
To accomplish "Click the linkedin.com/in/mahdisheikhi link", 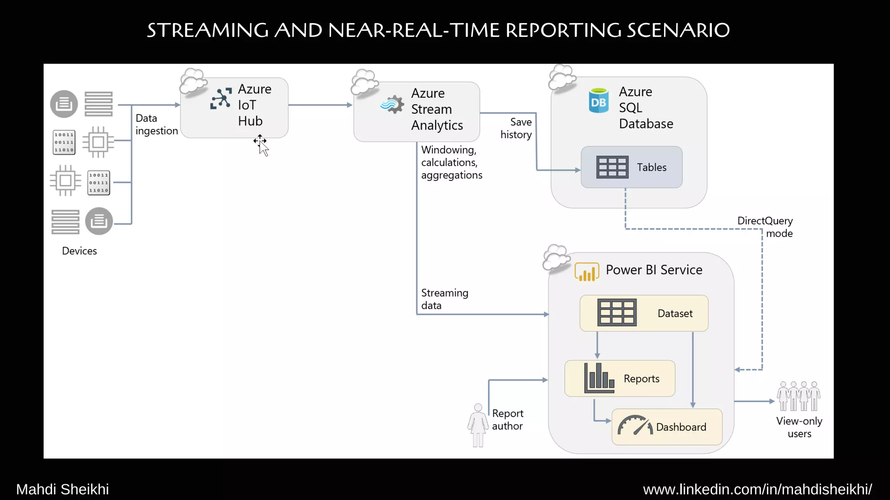I will (757, 490).
